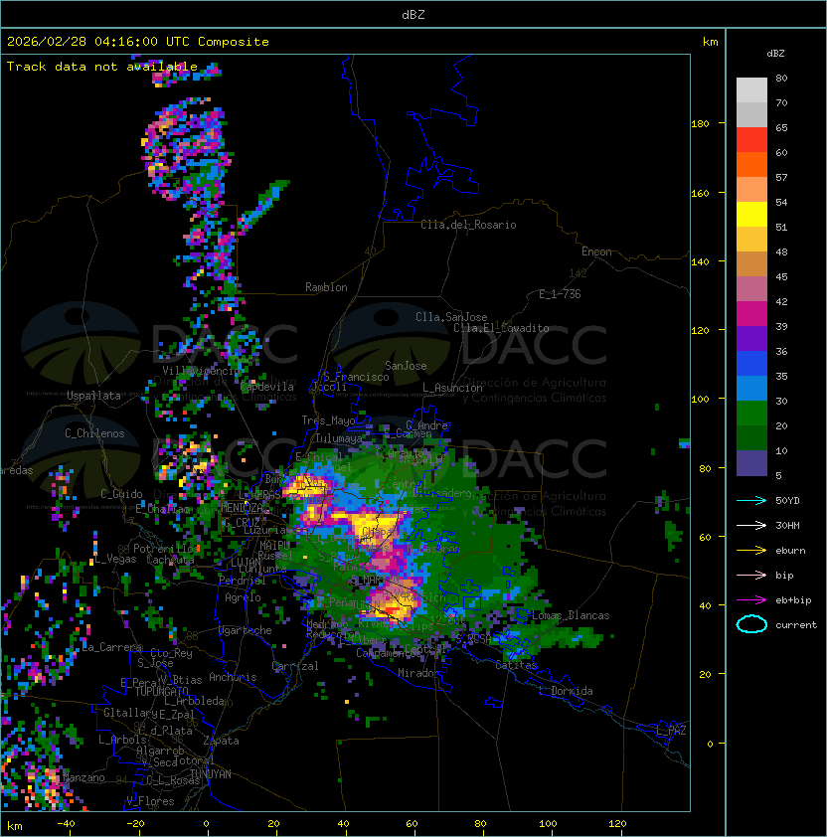Viewport: 827px width, 837px height.
Task: Click the 'Ramblon' label in the upper map
Action: [326, 287]
